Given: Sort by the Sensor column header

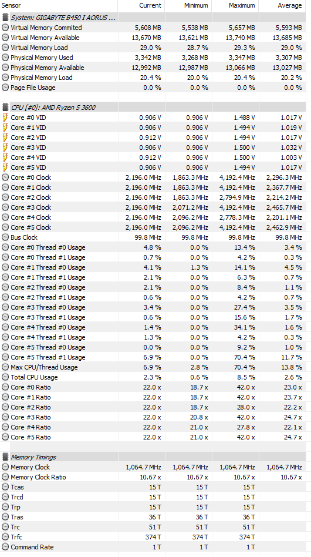Looking at the screenshot, I should click(x=11, y=5).
